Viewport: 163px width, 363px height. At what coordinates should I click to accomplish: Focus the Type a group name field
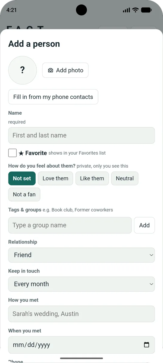pyautogui.click(x=70, y=225)
